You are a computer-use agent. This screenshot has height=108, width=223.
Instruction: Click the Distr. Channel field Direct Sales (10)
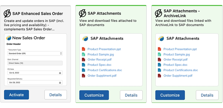pyautogui.click(x=35, y=63)
